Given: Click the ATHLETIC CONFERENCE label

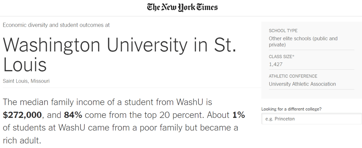Looking at the screenshot, I should pos(293,76).
